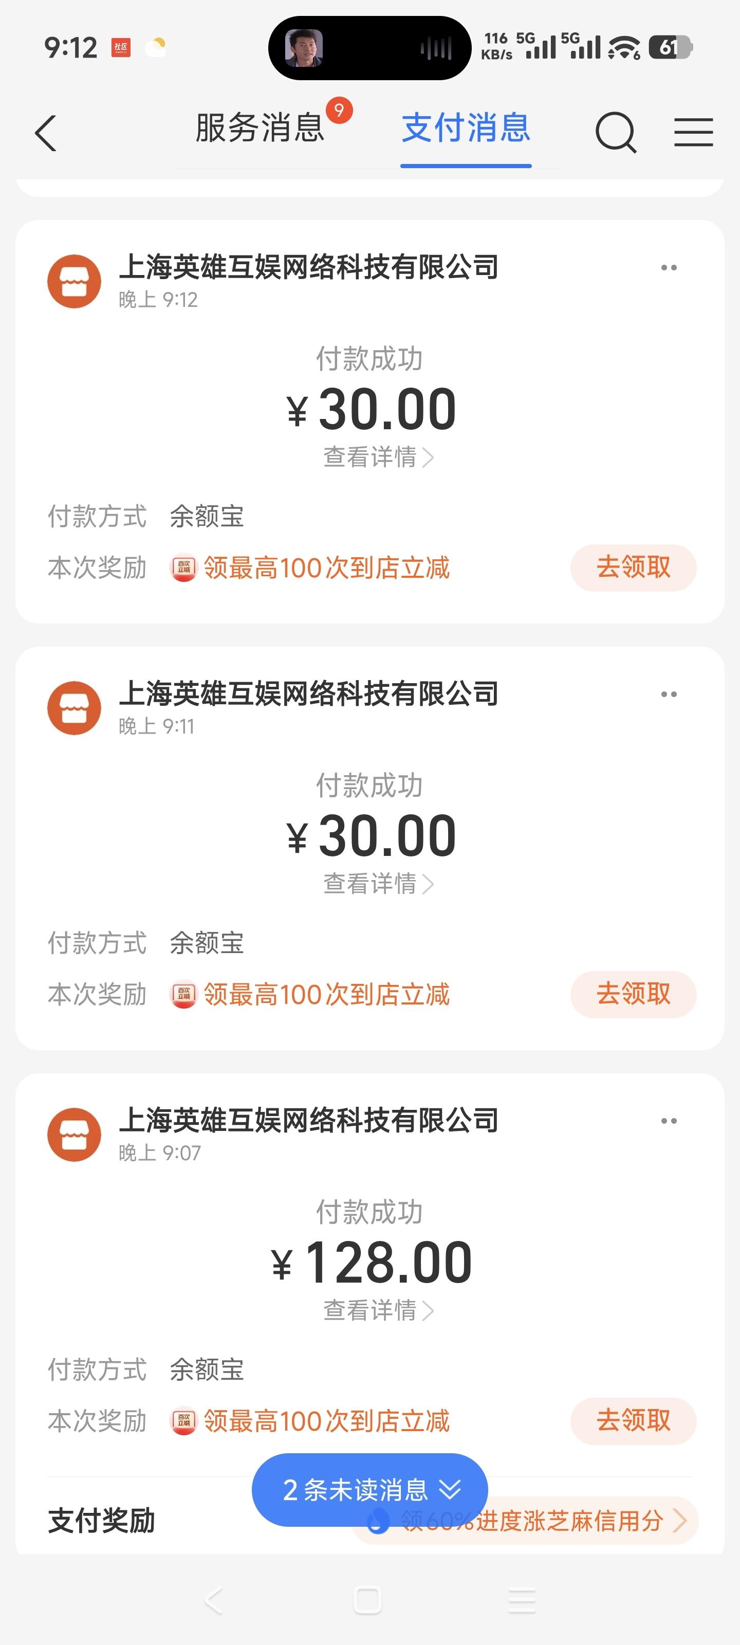
Task: Tap 去领取 on the 9:12 payment
Action: [x=633, y=568]
